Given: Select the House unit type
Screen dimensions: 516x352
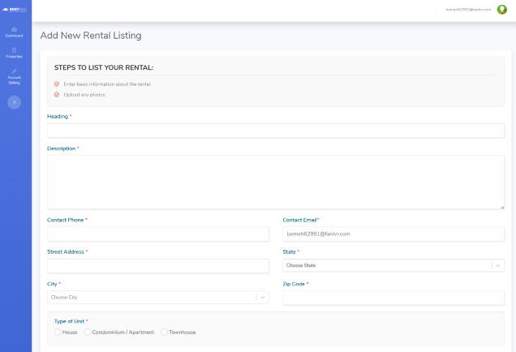Looking at the screenshot, I should click(x=58, y=332).
